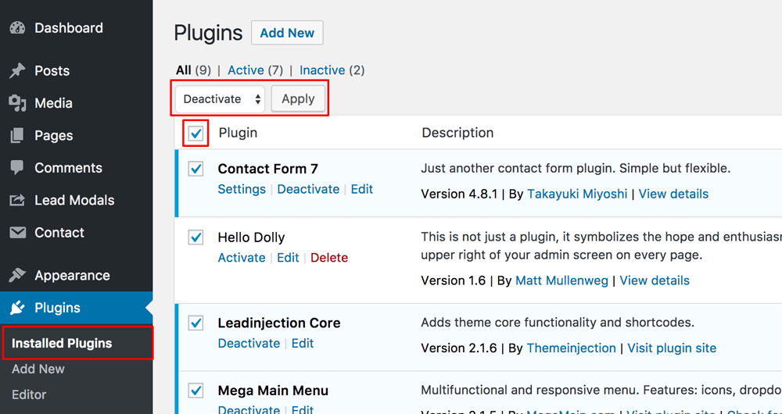This screenshot has height=414, width=782.
Task: Open the Dashboard menu
Action: [69, 28]
